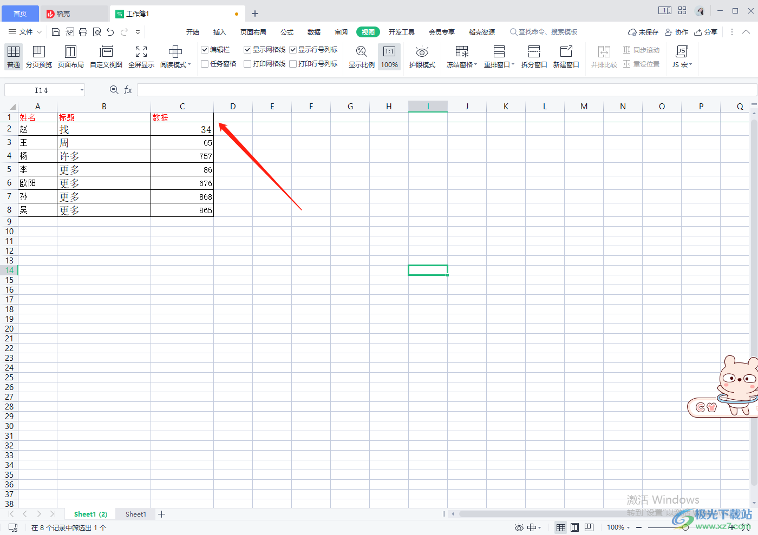Open the Insert (插入) ribbon tab
This screenshot has height=535, width=758.
(219, 32)
